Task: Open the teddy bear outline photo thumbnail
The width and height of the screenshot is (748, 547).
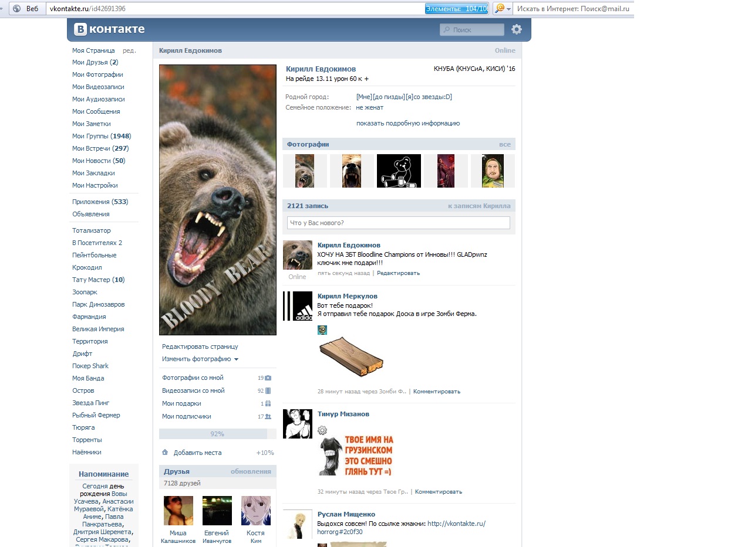Action: click(399, 171)
